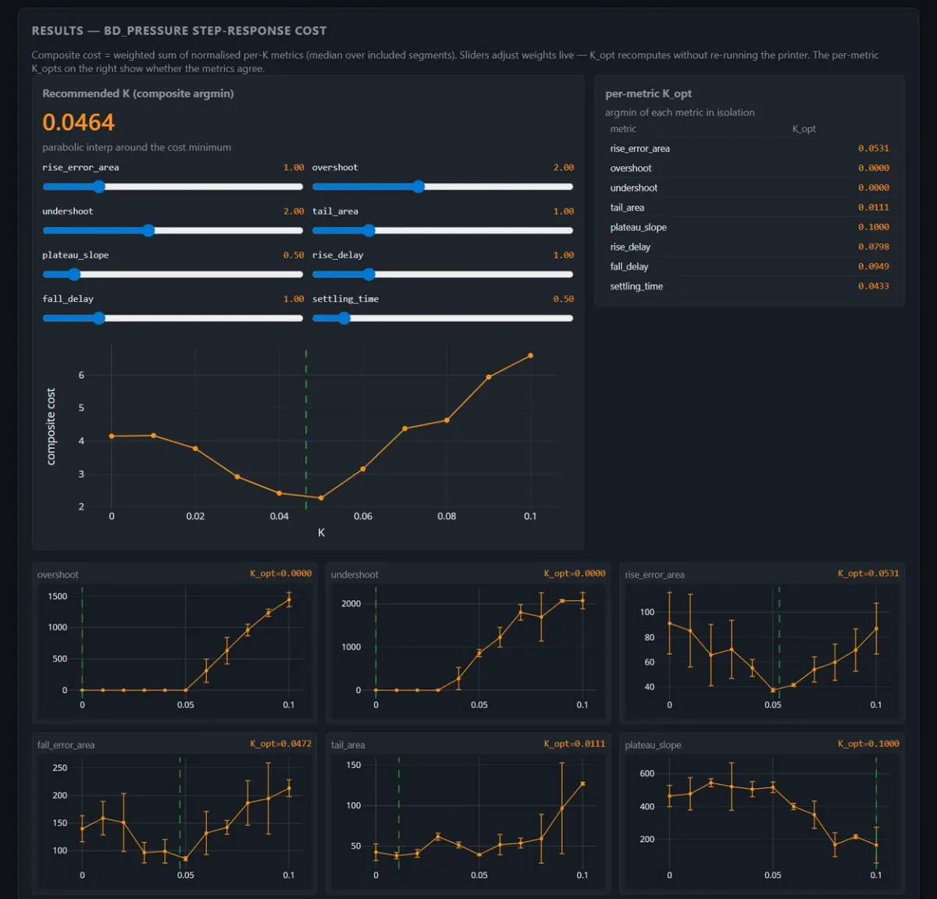
Task: Click the 0.0531 K_opt value in table
Action: [x=873, y=148]
